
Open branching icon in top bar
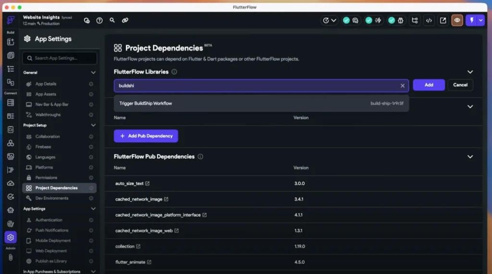coord(415,20)
